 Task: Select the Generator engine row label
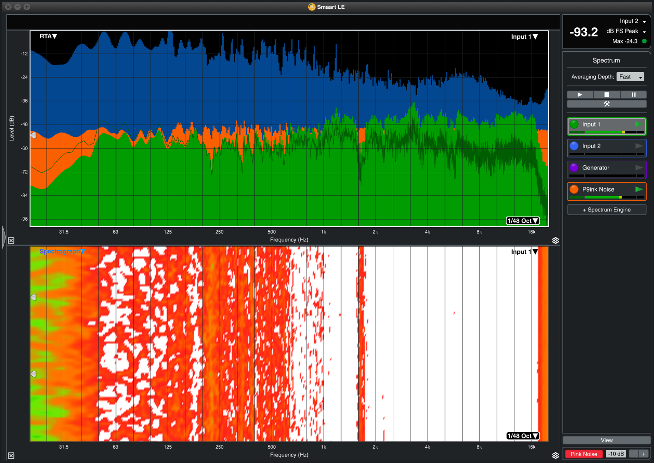[x=596, y=168]
